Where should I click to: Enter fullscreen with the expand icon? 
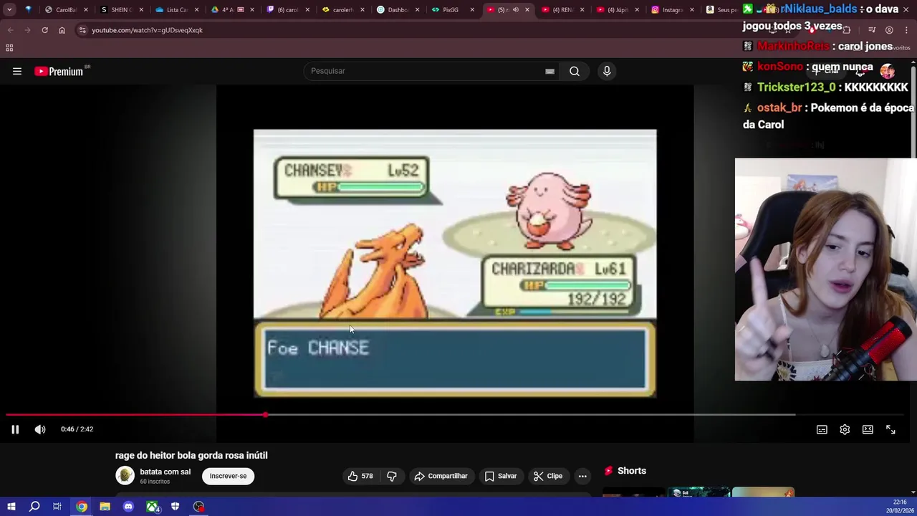(x=890, y=429)
